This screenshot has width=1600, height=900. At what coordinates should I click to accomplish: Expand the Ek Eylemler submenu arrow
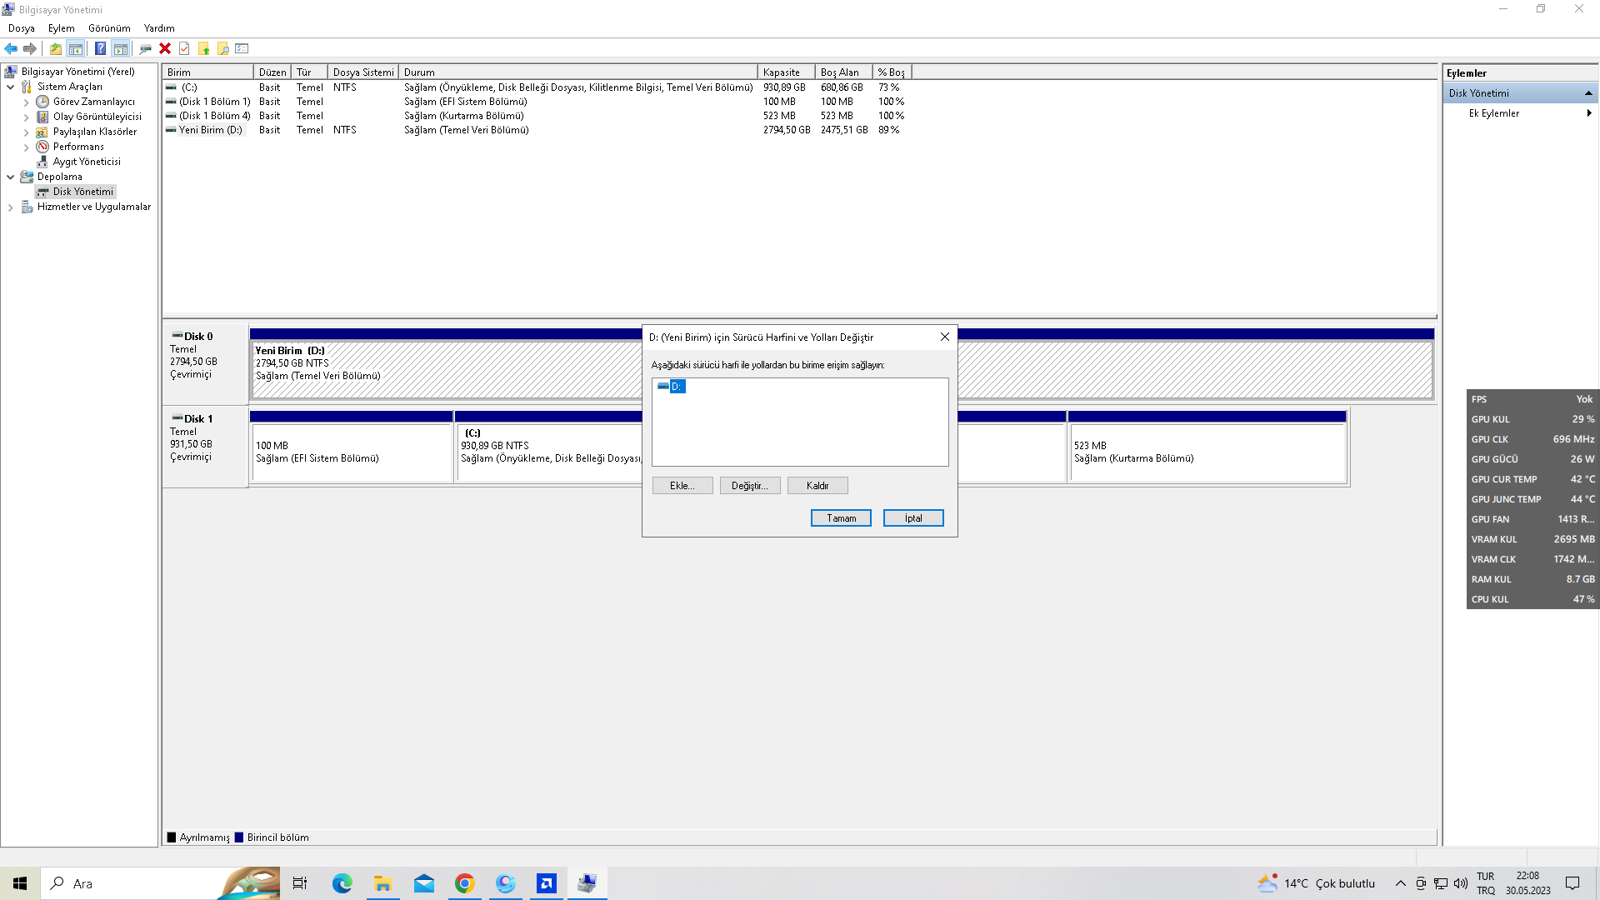tap(1588, 113)
